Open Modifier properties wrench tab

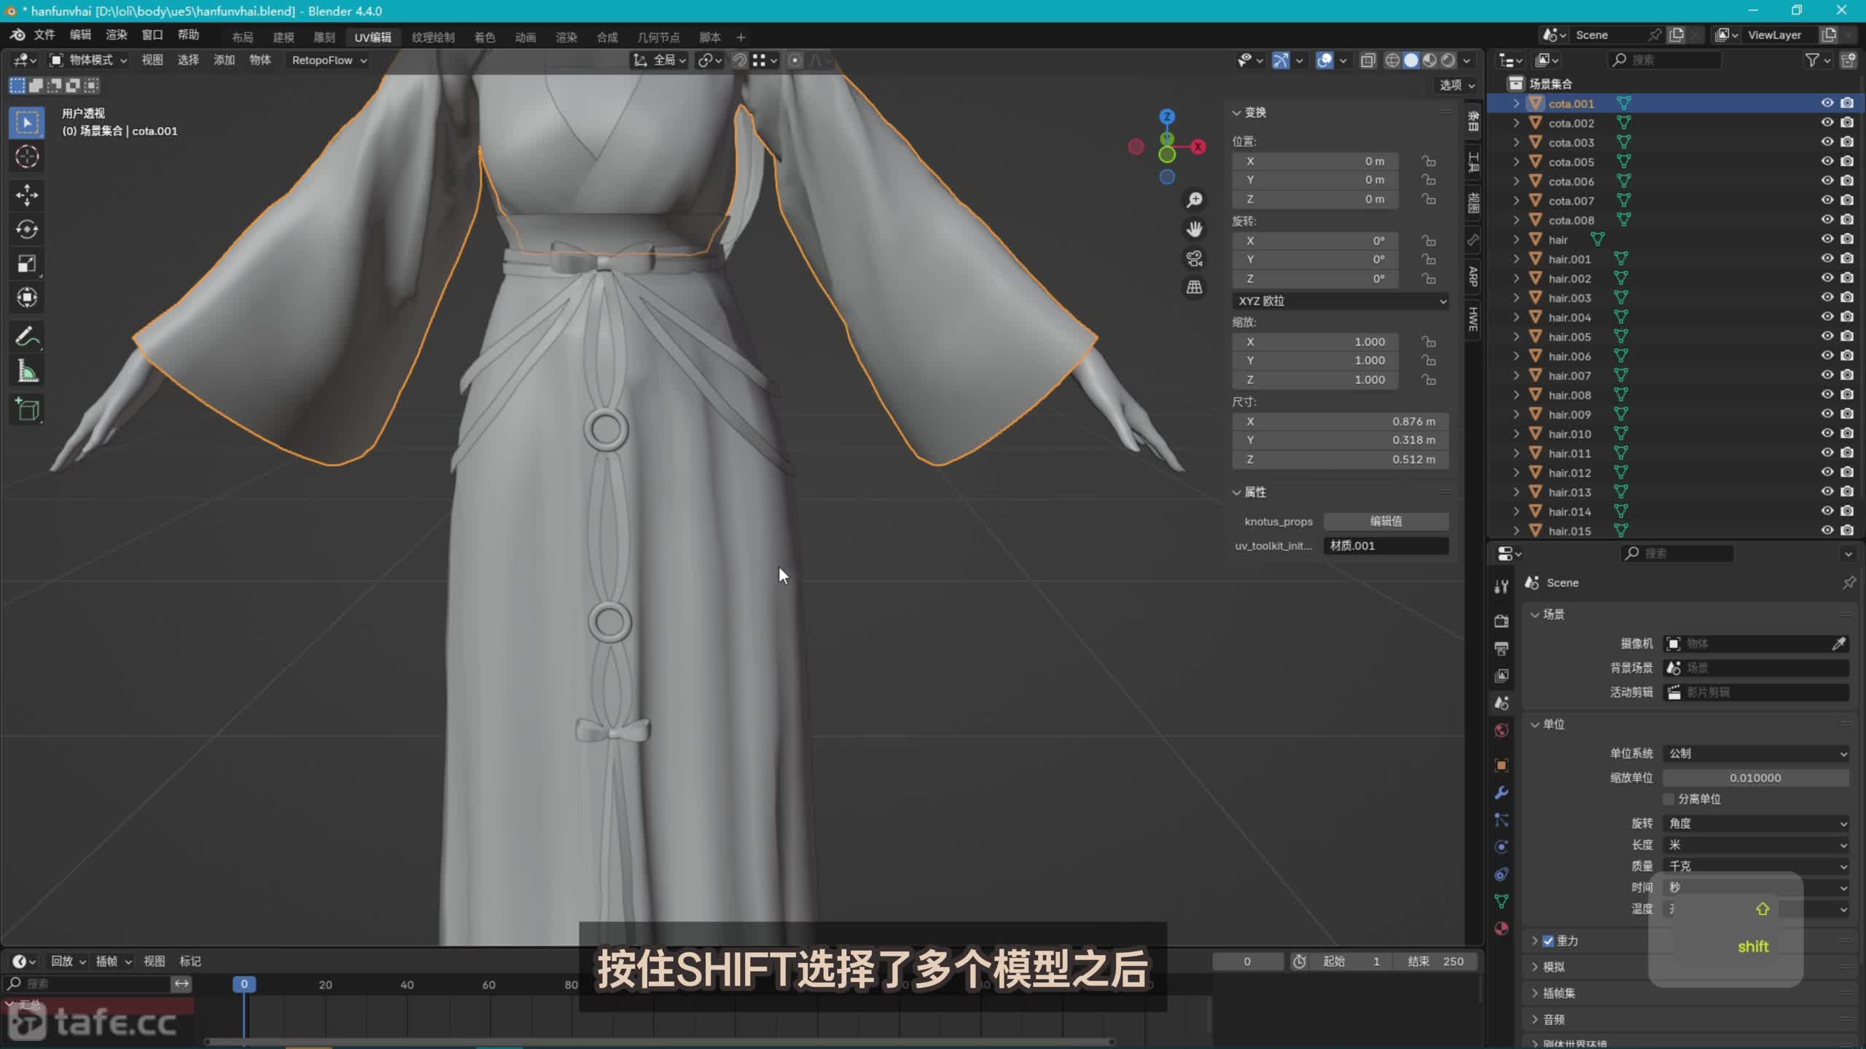click(1501, 793)
